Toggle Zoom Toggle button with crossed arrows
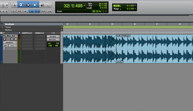Screen dimensions: 193x111 click(x=14, y=11)
